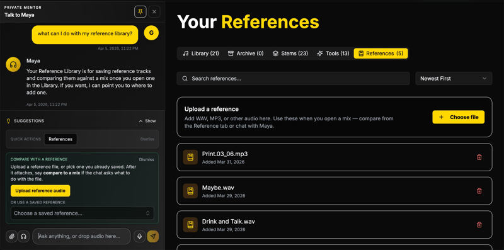
Task: Toggle the pin chat panel icon
Action: tap(140, 12)
